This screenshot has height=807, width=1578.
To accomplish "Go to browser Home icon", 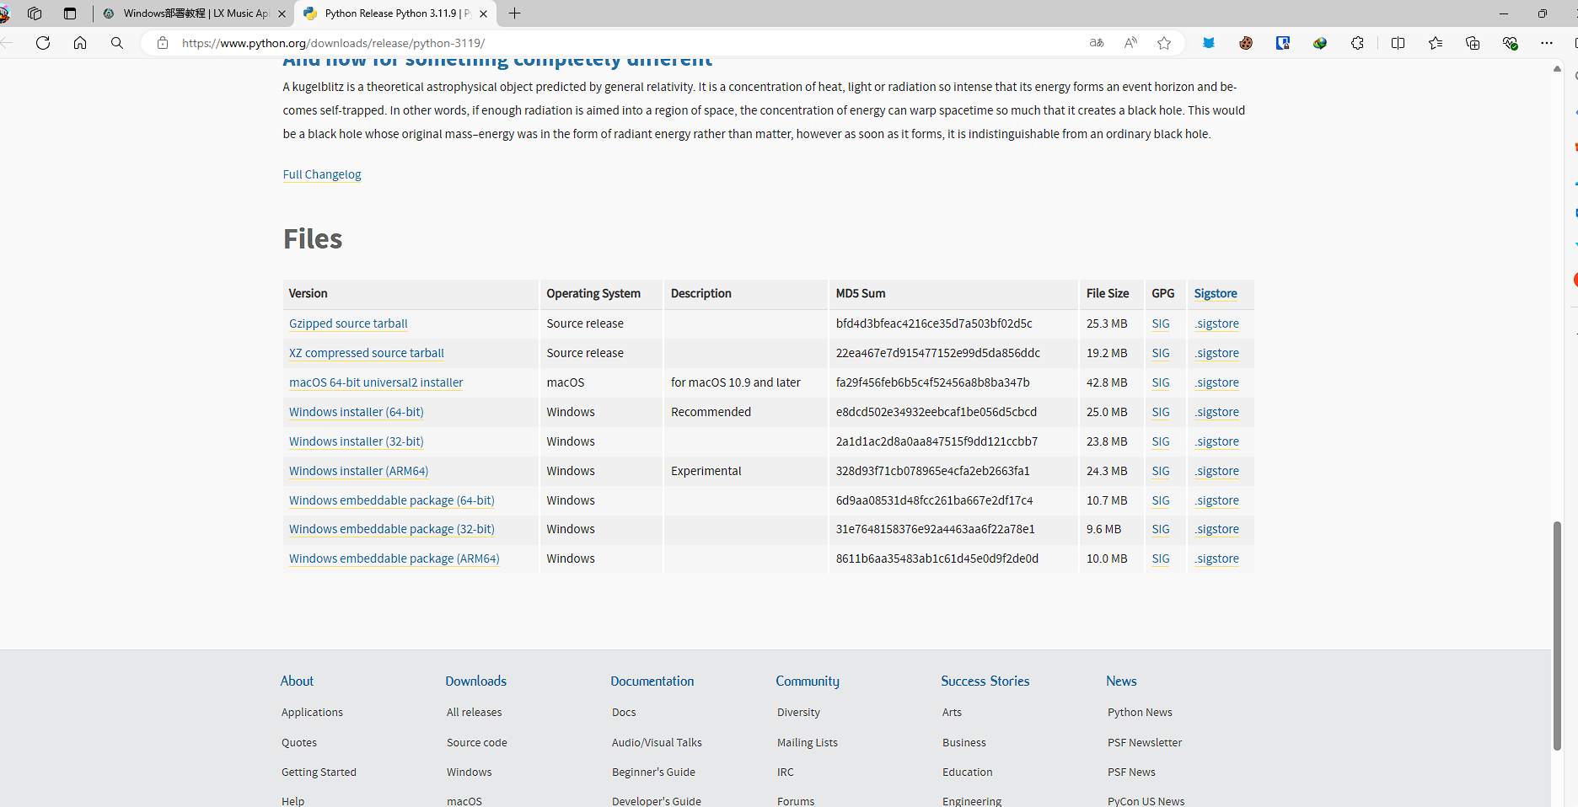I will pos(80,43).
